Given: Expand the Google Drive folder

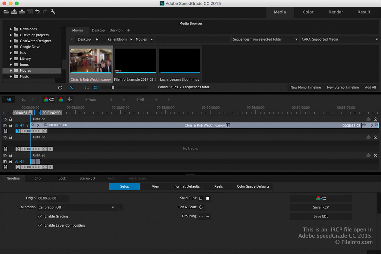Looking at the screenshot, I should point(11,47).
